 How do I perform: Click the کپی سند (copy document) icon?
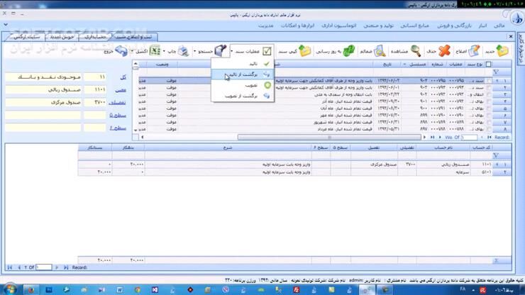point(305,51)
